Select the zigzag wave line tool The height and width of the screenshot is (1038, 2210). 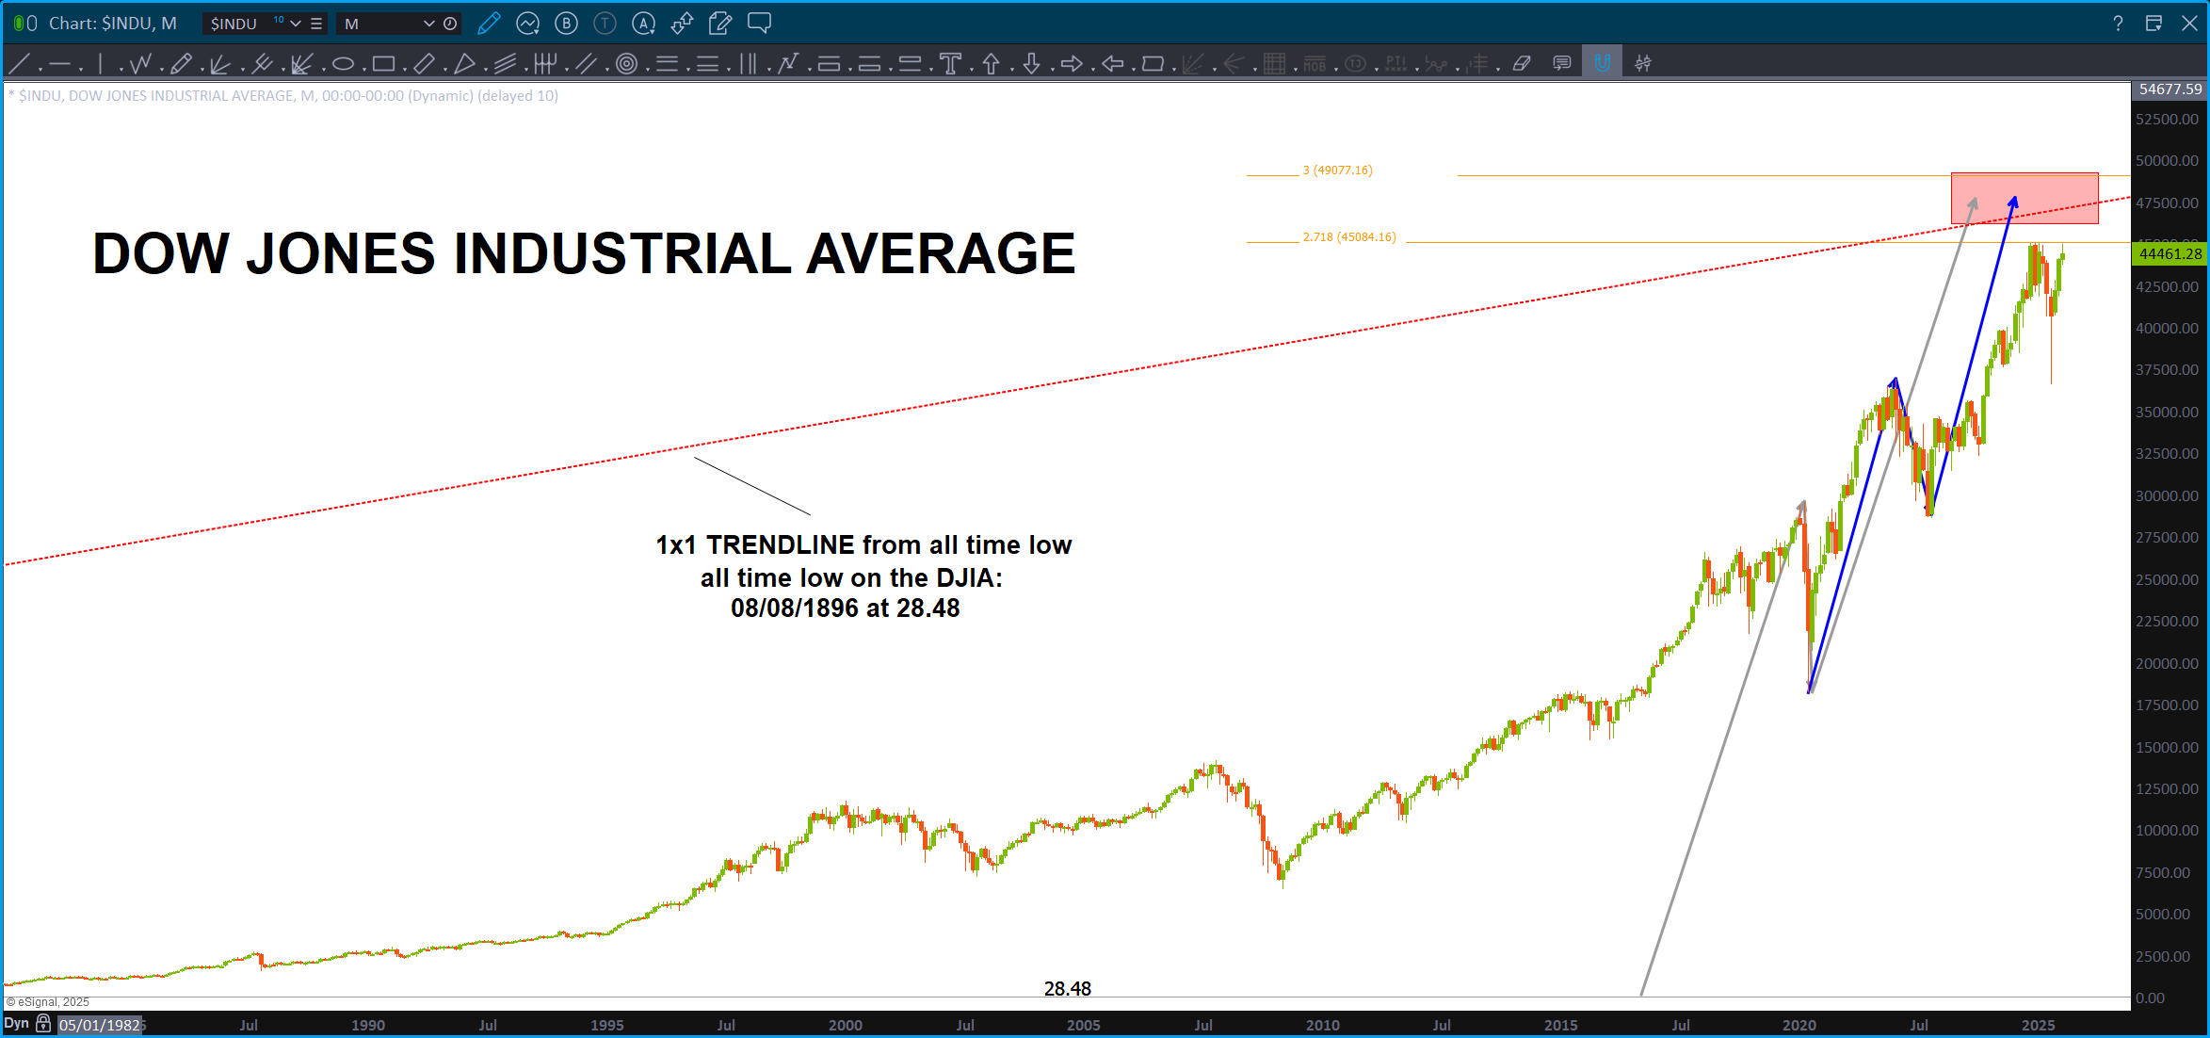140,64
